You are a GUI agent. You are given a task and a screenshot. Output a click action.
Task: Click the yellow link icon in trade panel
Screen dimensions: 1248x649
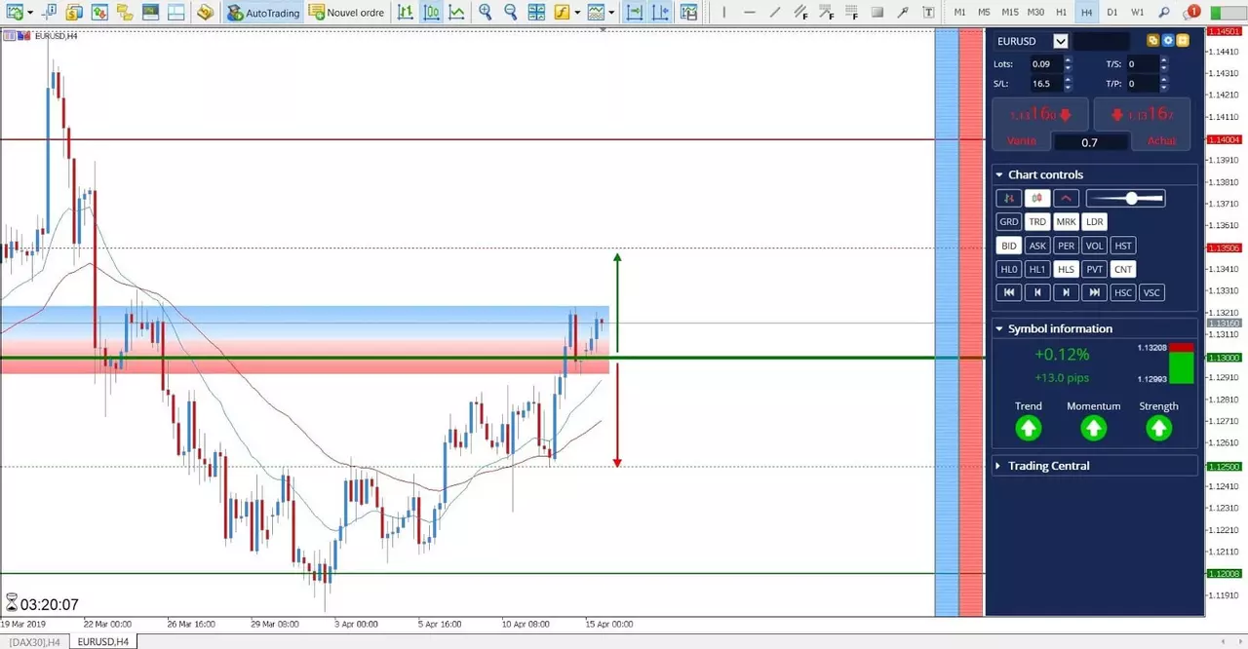[1152, 41]
